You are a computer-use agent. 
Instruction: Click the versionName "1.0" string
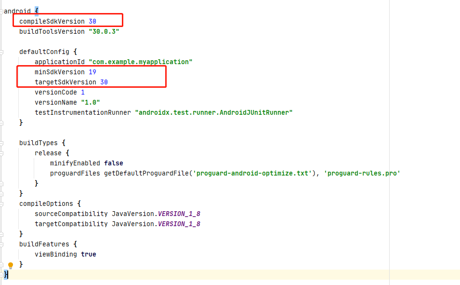89,102
